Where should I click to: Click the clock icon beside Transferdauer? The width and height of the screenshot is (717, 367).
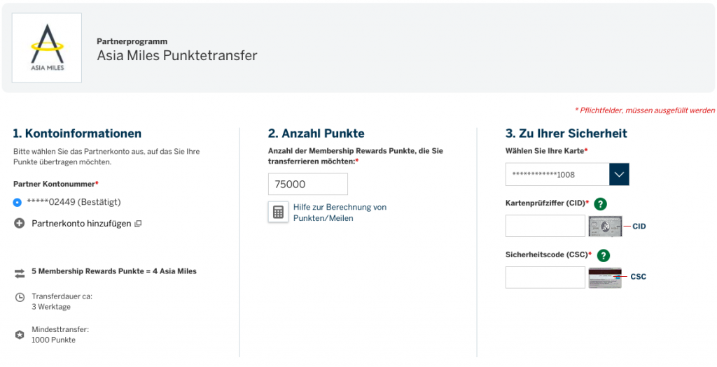tap(20, 297)
